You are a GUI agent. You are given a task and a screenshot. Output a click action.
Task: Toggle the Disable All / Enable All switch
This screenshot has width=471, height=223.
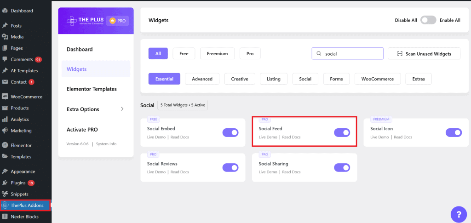[428, 20]
